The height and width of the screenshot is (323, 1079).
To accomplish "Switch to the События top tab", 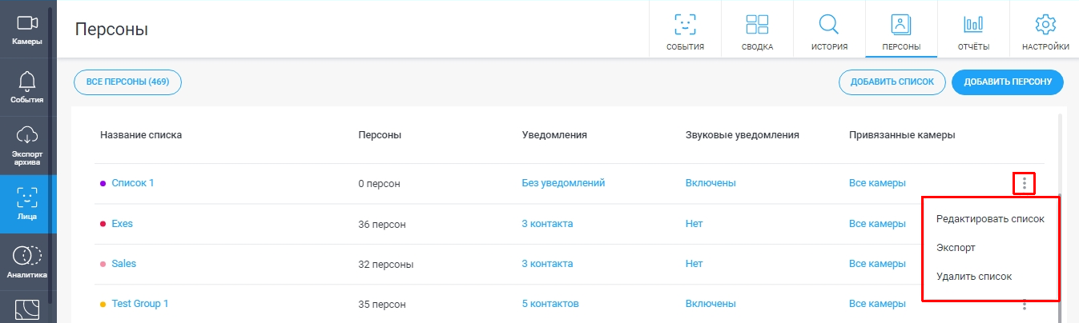I will coord(685,30).
